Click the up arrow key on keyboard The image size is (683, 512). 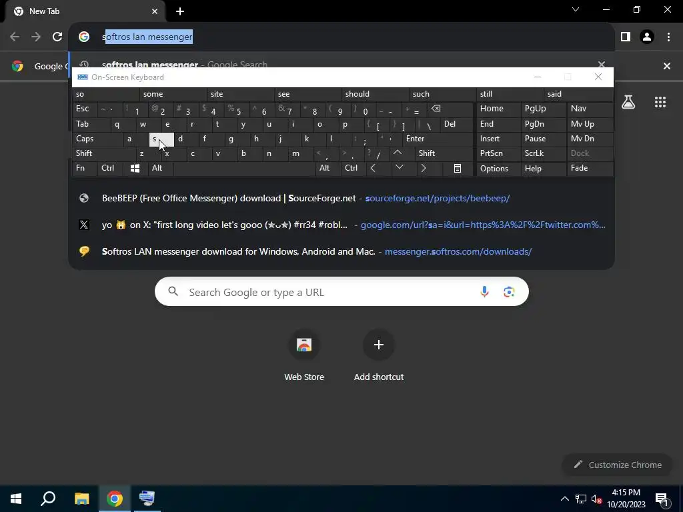coord(398,153)
